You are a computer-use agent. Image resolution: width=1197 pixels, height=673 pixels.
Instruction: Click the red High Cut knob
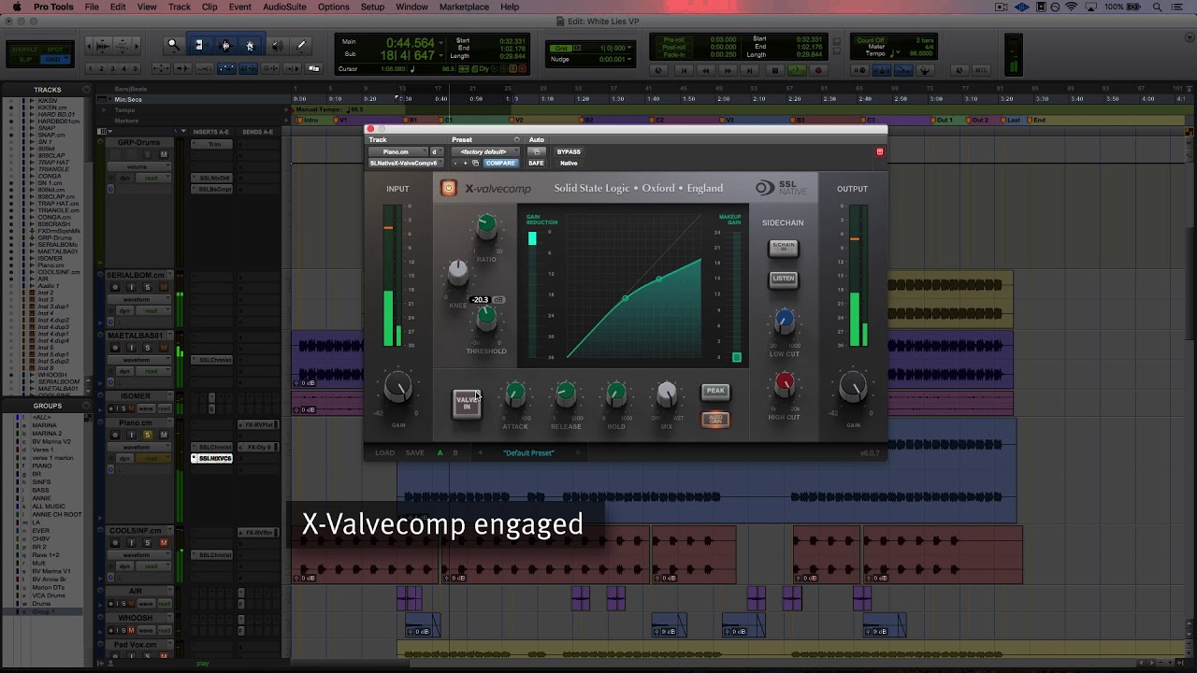[x=785, y=382]
